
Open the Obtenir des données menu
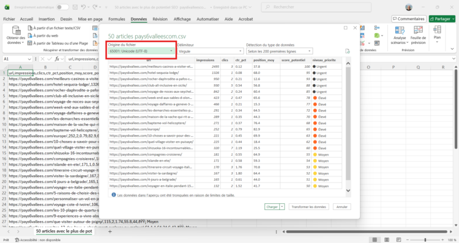pos(16,35)
